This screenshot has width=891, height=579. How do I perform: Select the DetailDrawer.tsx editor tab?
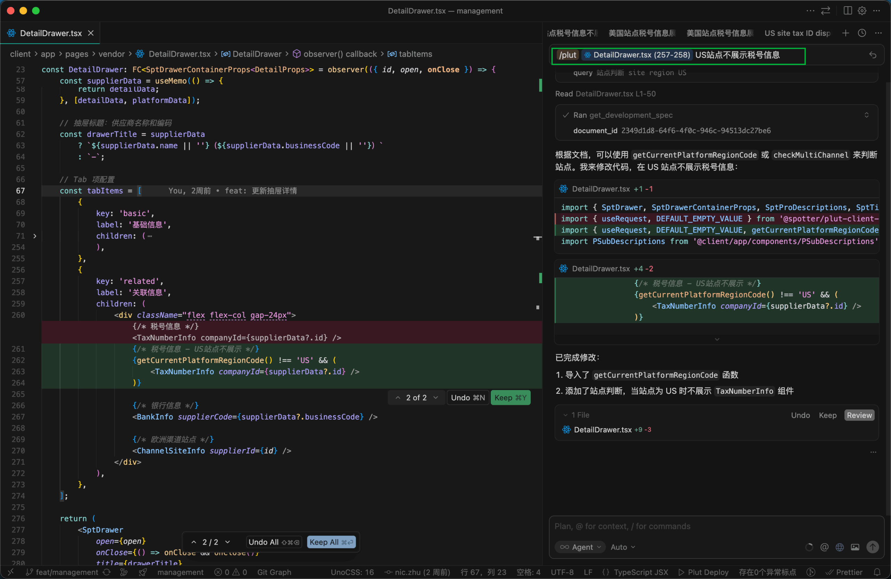(50, 33)
